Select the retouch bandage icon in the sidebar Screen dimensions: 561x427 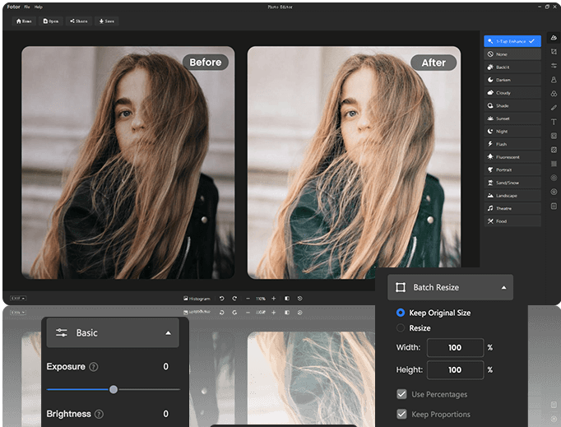554,108
